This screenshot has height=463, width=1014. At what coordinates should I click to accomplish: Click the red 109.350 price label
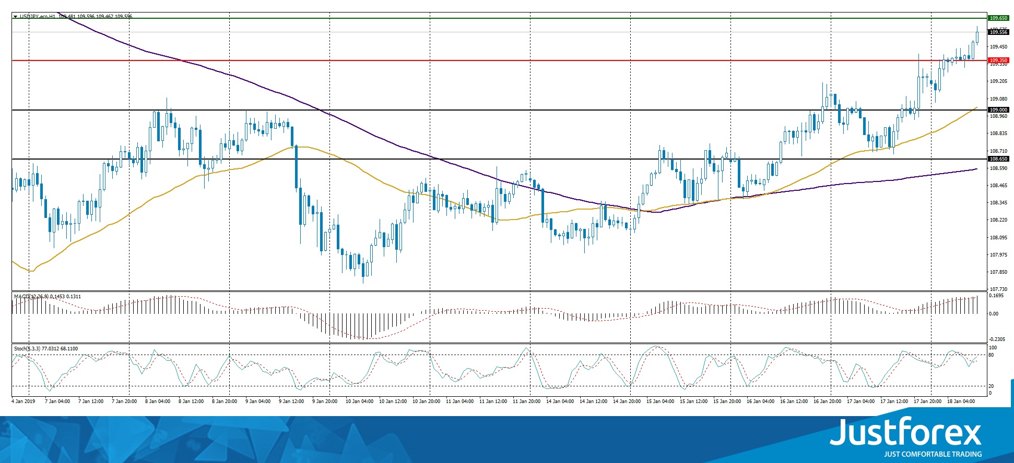pos(998,60)
